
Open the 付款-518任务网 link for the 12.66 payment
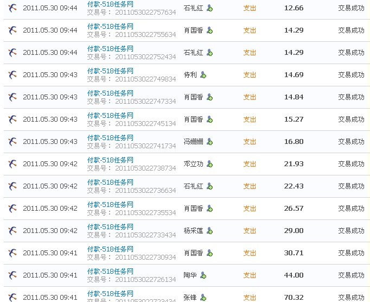110,4
